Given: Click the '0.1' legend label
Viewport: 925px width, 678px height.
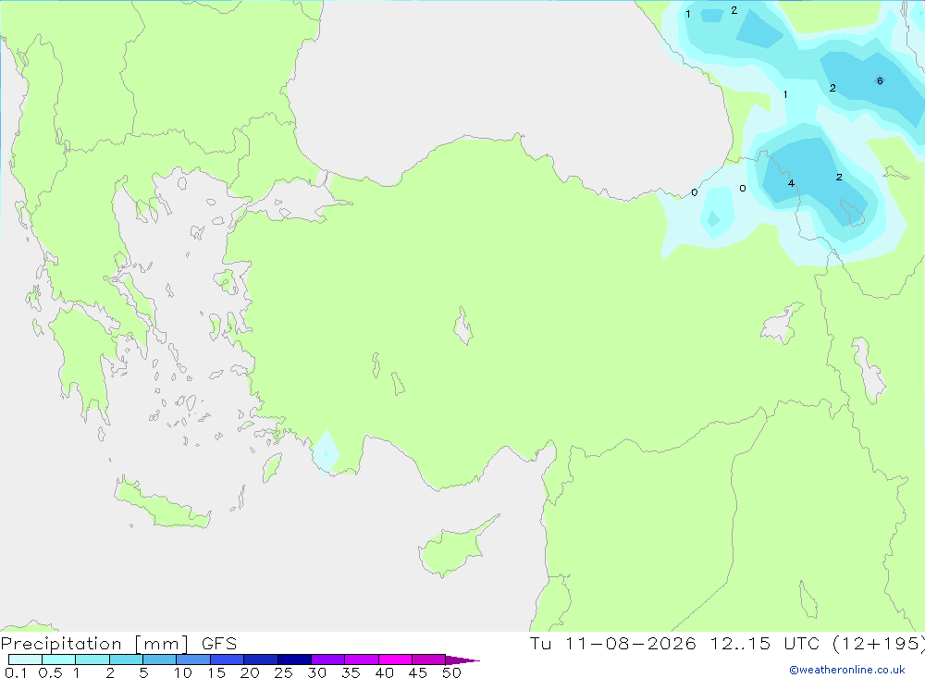Looking at the screenshot, I should [16, 672].
